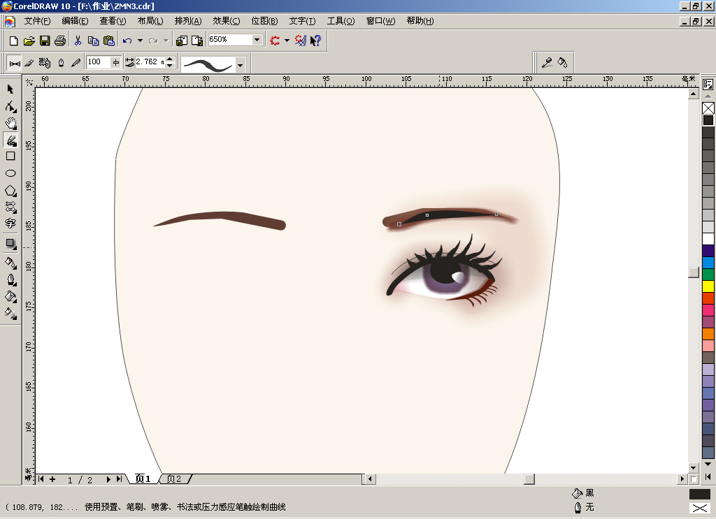Viewport: 716px width, 519px height.
Task: Toggle the Preset mode of artistic media
Action: 15,63
